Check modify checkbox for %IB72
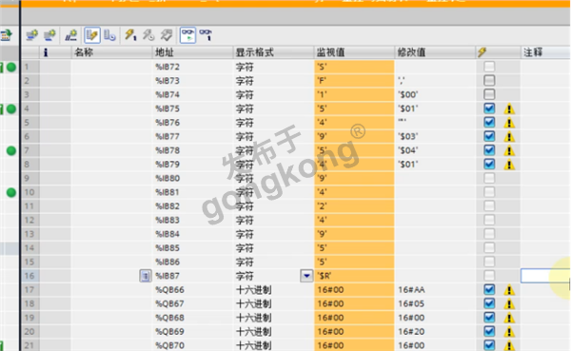 (x=489, y=67)
